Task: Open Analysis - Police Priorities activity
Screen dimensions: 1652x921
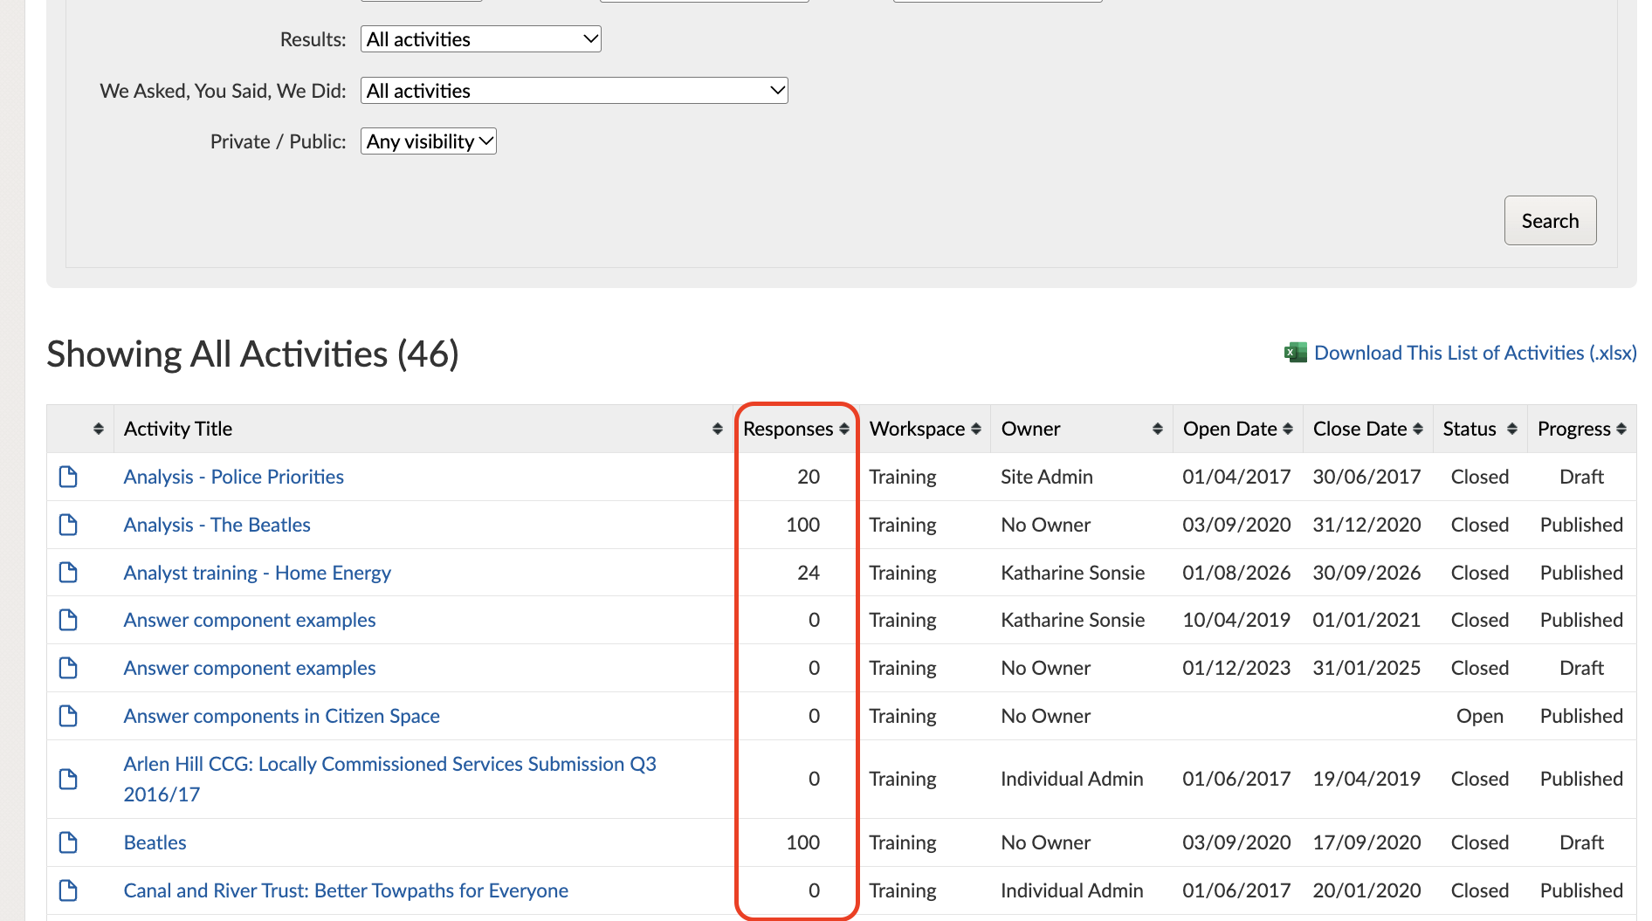Action: (x=234, y=477)
